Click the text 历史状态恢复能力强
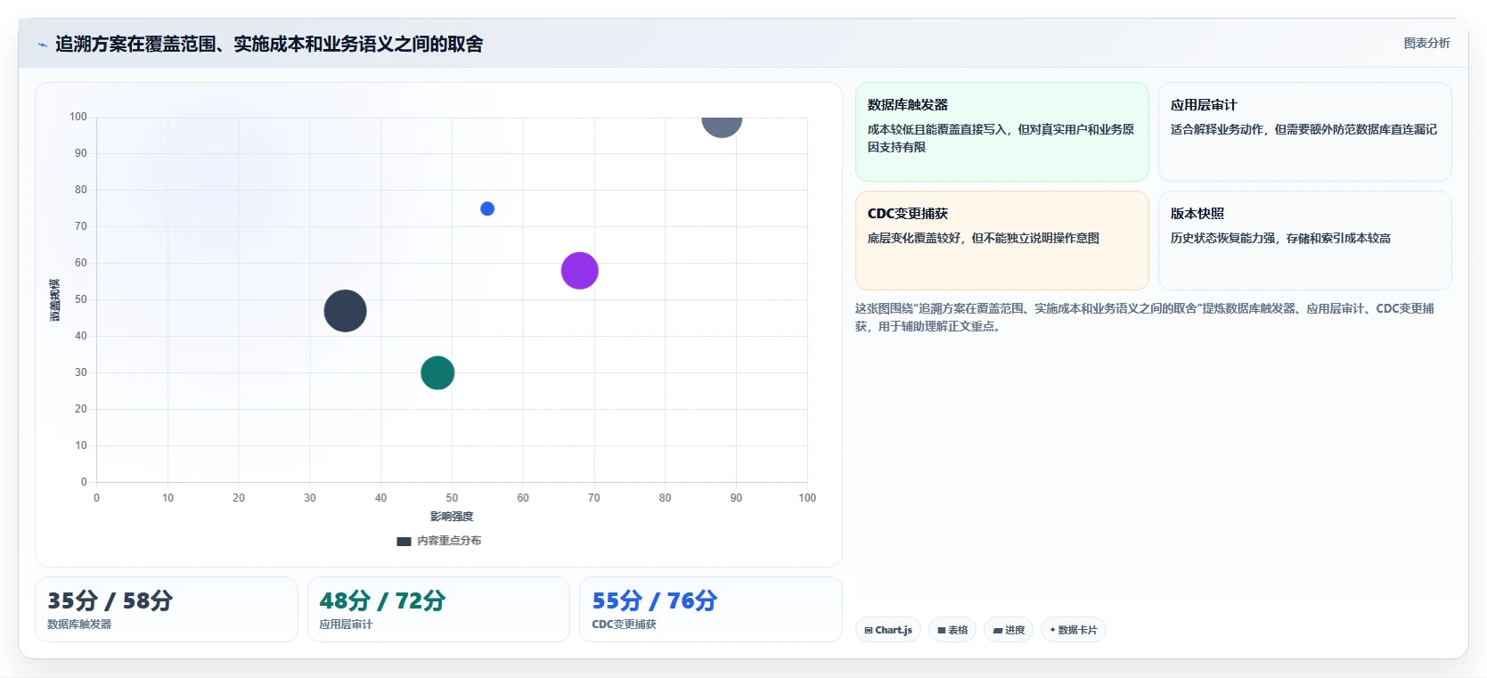 pos(1280,238)
